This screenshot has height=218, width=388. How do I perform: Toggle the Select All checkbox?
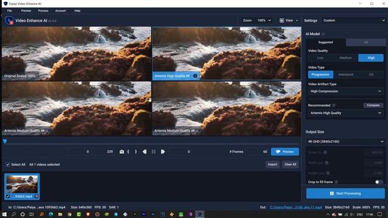click(8, 164)
